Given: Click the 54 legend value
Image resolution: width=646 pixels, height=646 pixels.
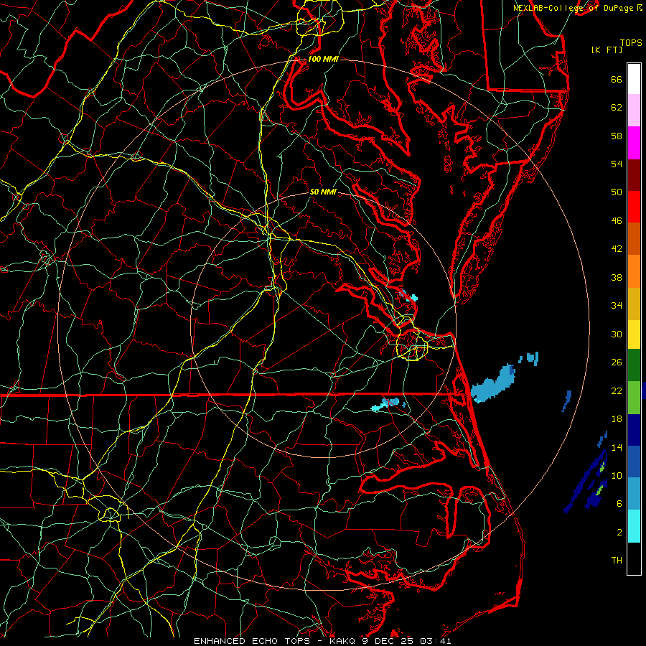Looking at the screenshot, I should point(617,164).
